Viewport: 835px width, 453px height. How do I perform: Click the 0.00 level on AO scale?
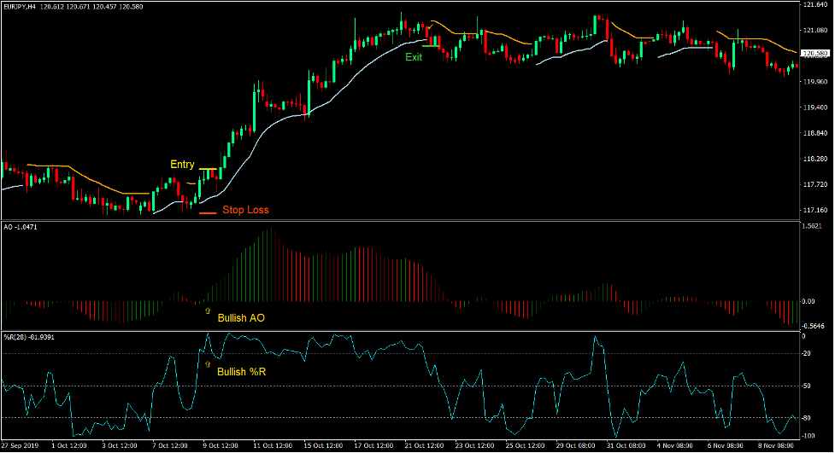(x=809, y=301)
